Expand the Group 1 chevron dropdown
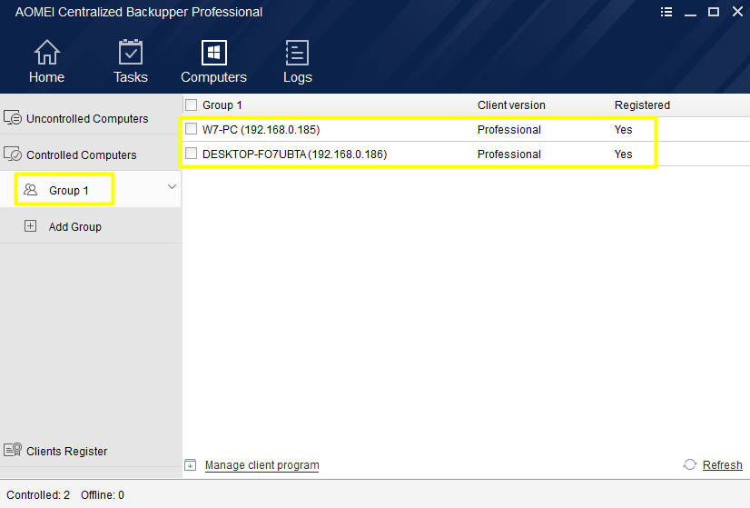The width and height of the screenshot is (750, 508). tap(173, 186)
